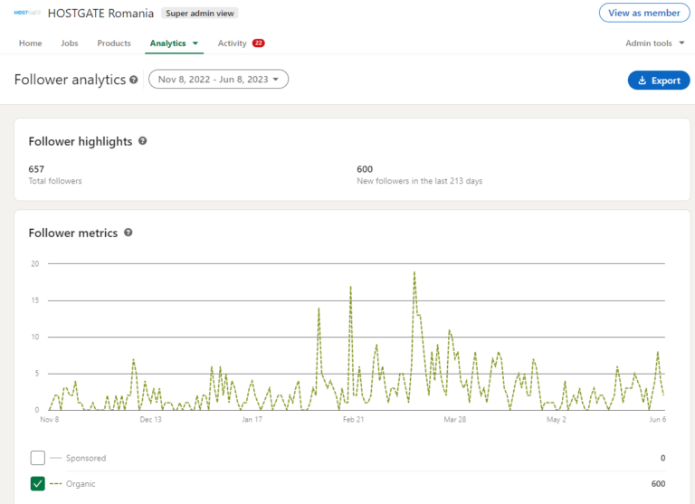Click help icon beside Follower analytics
Viewport: 695px width, 504px height.
(x=134, y=80)
